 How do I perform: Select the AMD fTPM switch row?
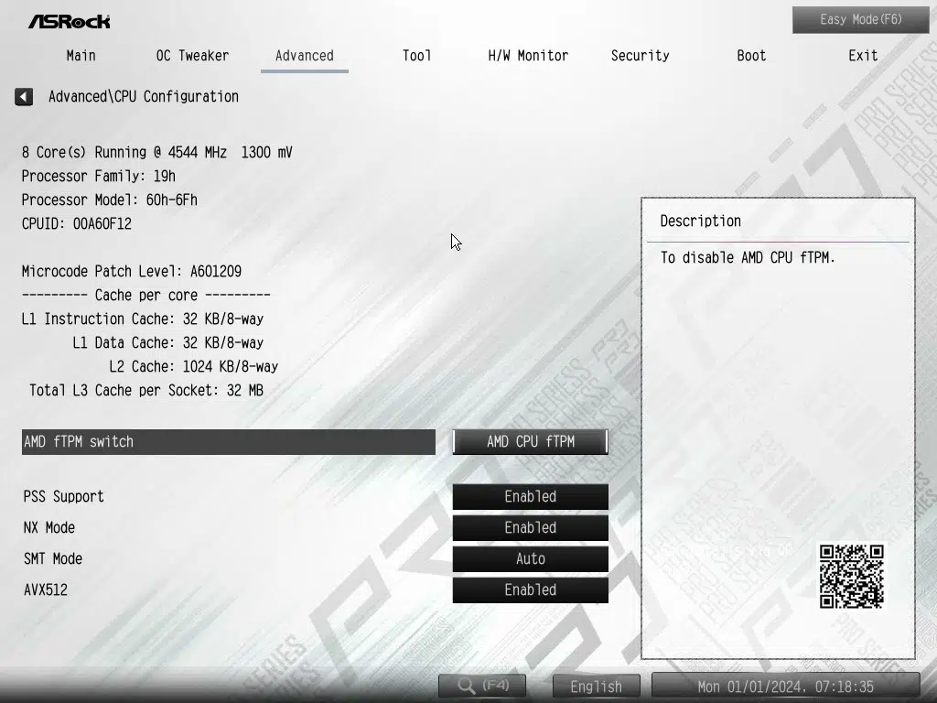tap(228, 441)
